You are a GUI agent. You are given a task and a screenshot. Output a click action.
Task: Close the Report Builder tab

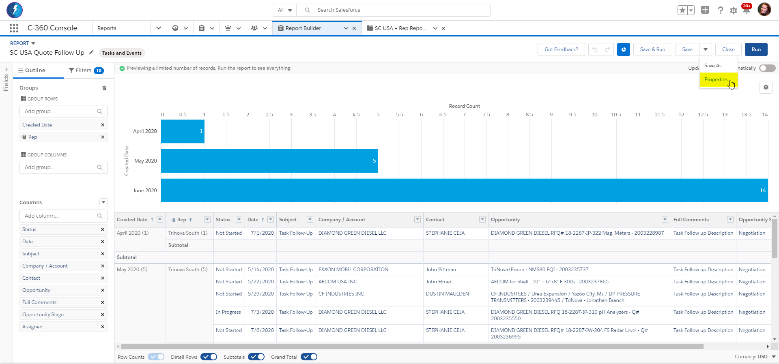pyautogui.click(x=354, y=28)
